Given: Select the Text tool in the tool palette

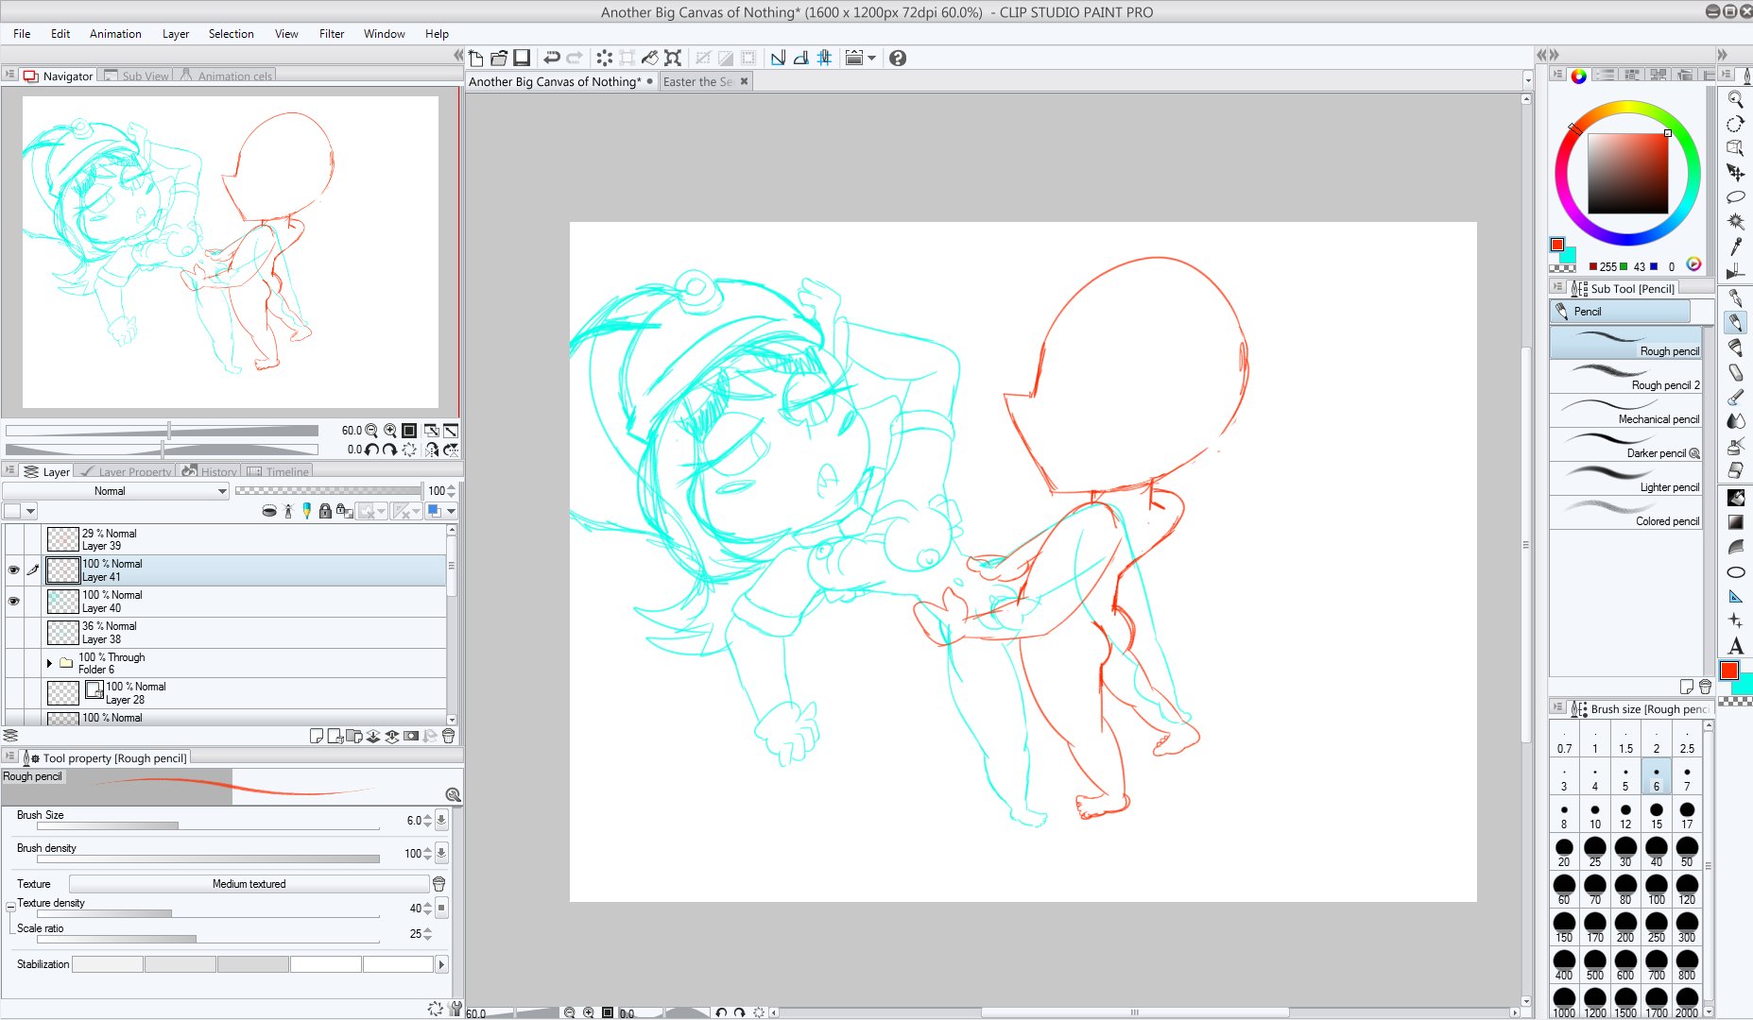Looking at the screenshot, I should point(1735,647).
